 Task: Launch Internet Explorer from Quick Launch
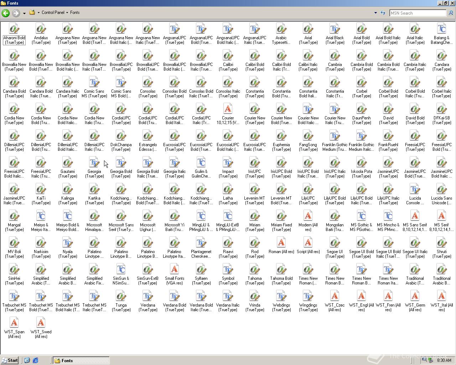[x=35, y=360]
